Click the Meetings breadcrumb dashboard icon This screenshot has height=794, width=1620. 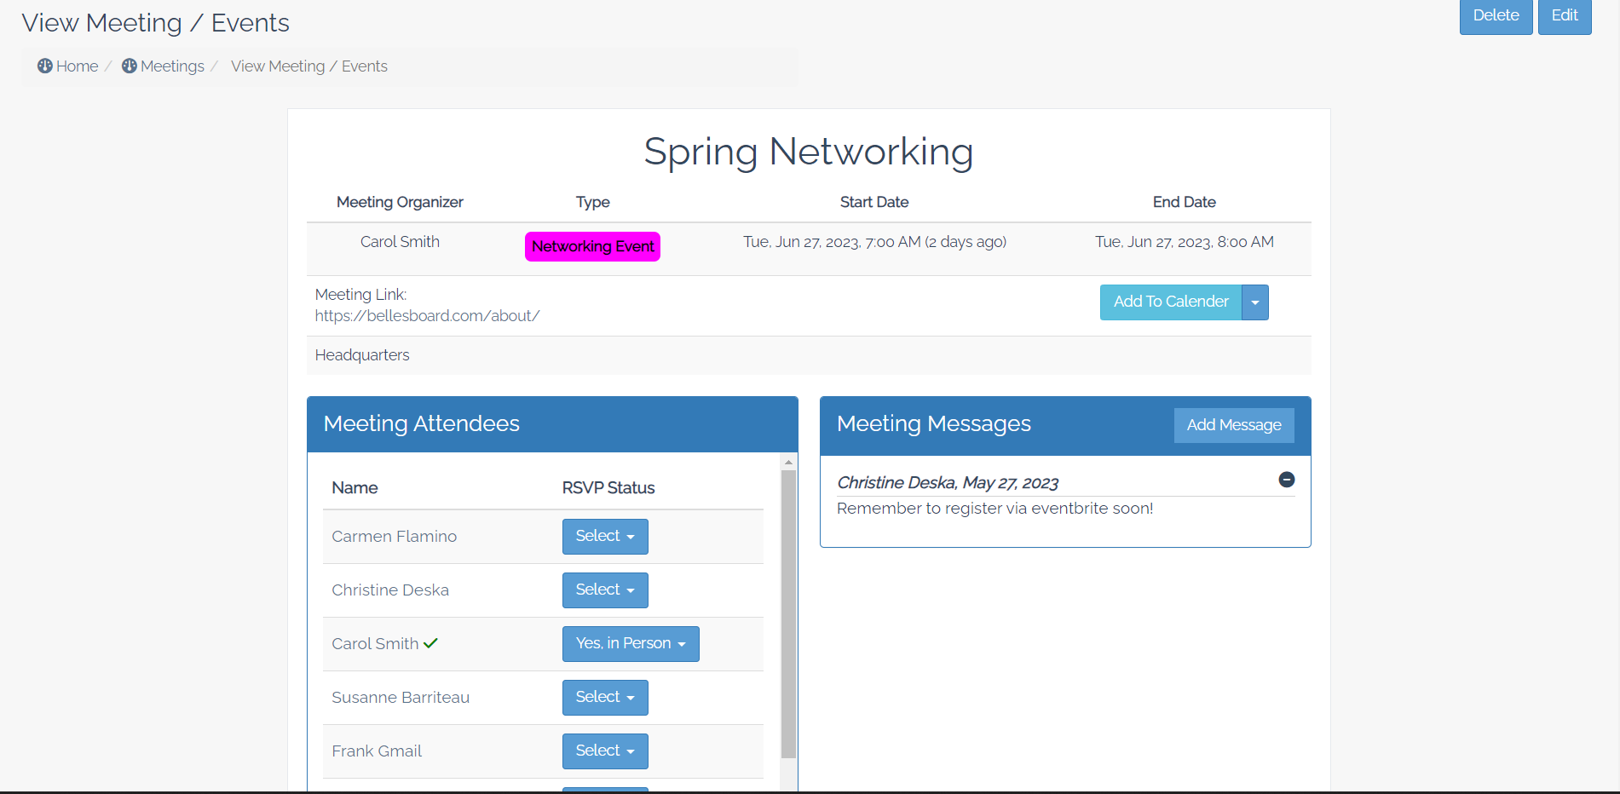coord(130,66)
